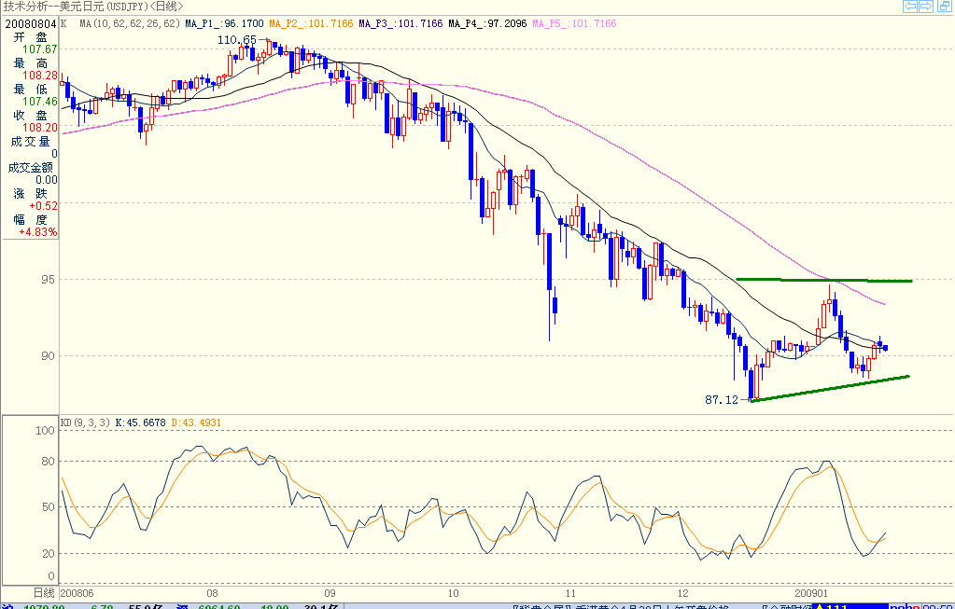Click the 110.65 high price annotation

point(237,39)
